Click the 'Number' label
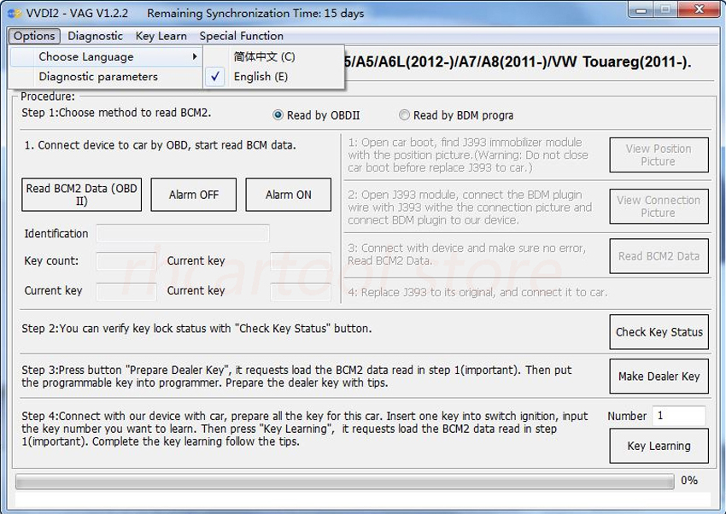The image size is (726, 514). pos(627,416)
